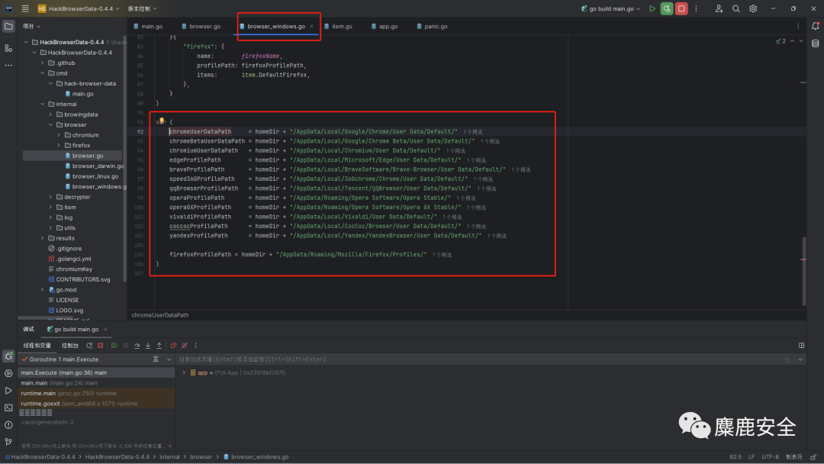This screenshot has height=464, width=824.
Task: Open the debug tool window icon on left
Action: coord(8,356)
